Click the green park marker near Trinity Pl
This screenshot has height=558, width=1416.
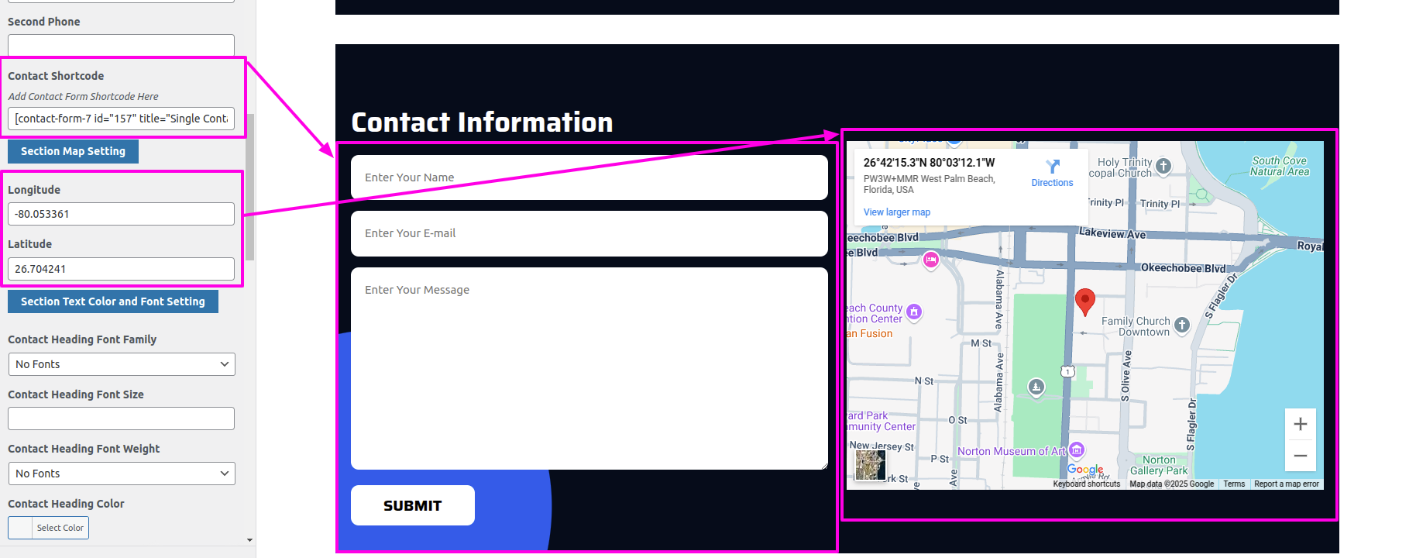point(1202,194)
